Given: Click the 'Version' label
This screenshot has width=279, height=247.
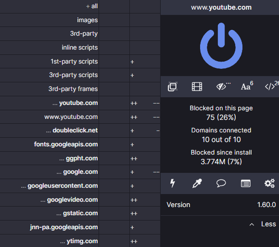Looking at the screenshot, I should 178,205.
